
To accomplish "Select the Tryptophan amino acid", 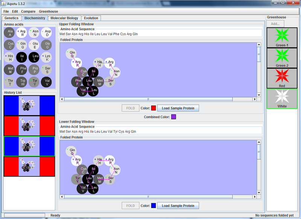I will pos(22,82).
